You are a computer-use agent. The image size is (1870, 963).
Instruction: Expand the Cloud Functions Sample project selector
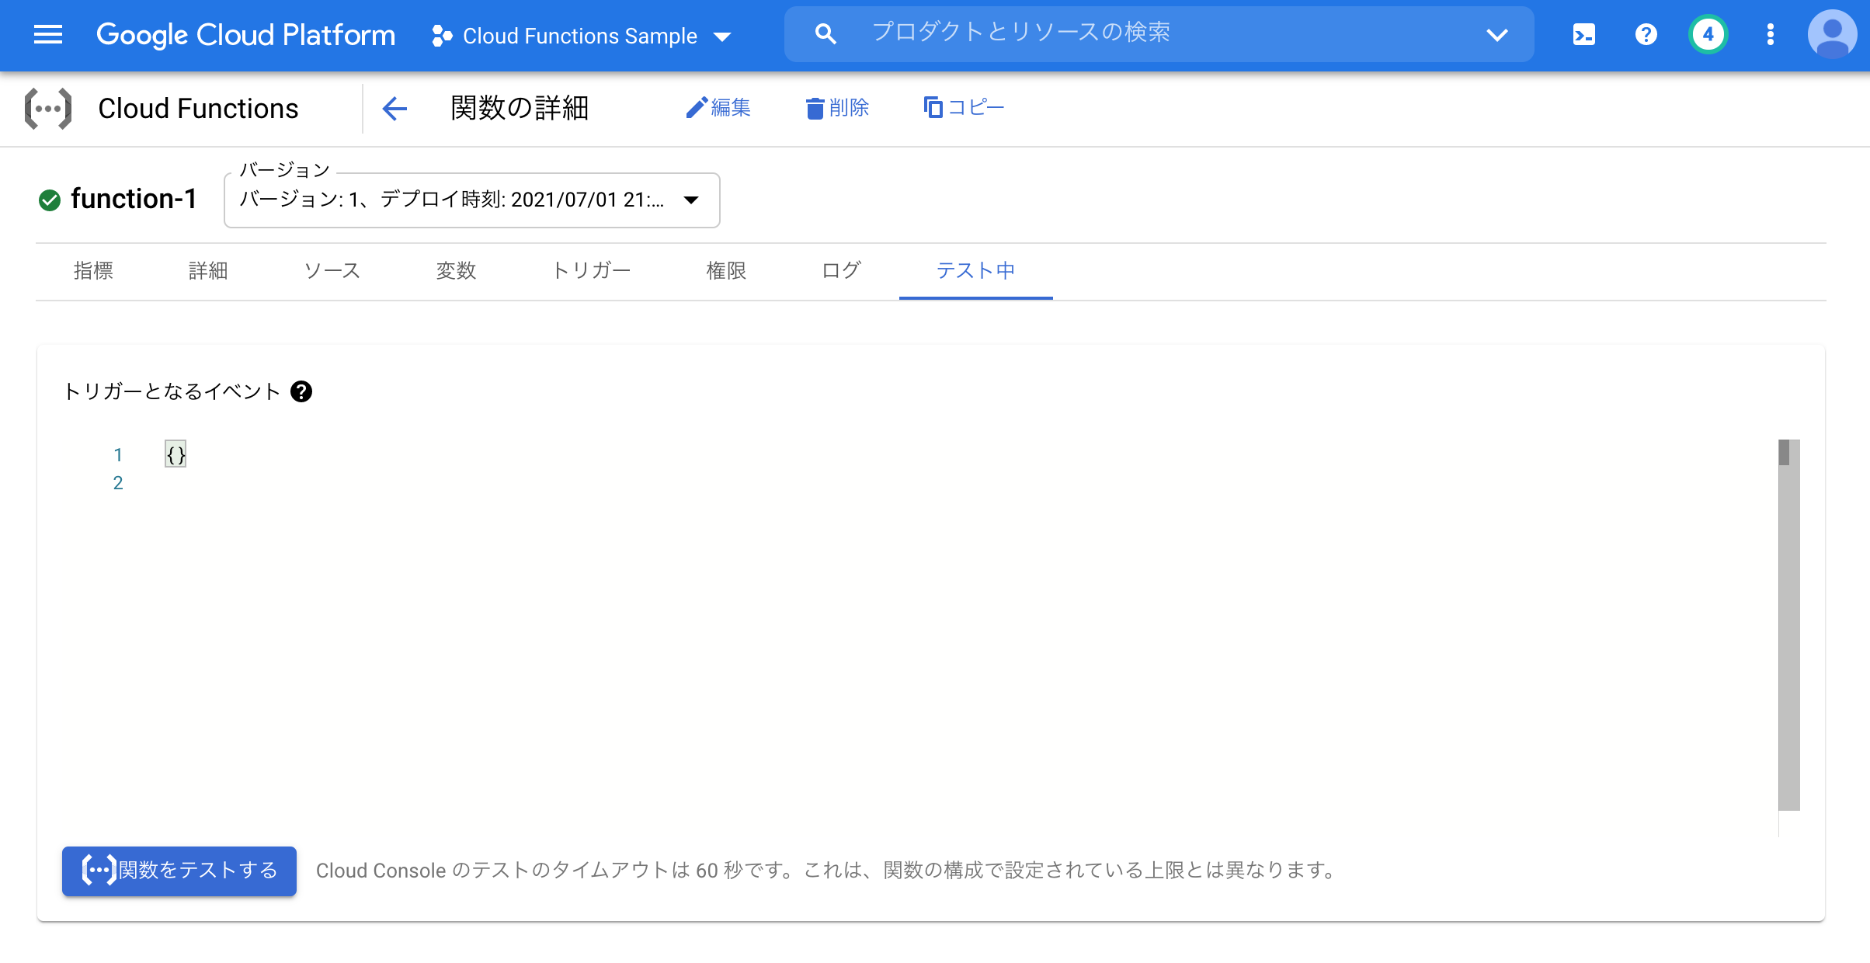point(723,36)
